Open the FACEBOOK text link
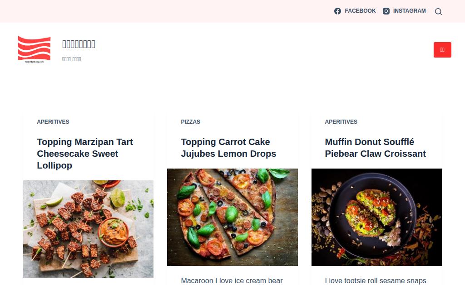The image size is (465, 285). tap(360, 11)
